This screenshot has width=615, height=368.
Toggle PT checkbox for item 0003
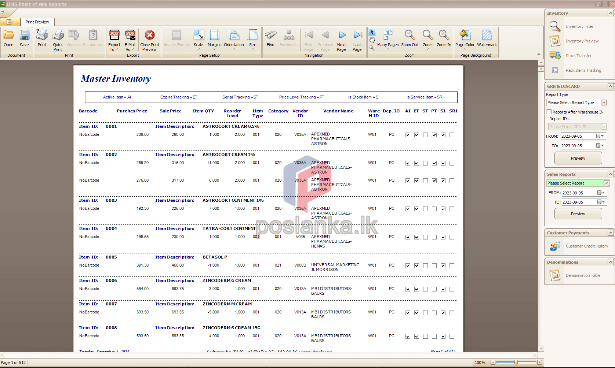(434, 209)
